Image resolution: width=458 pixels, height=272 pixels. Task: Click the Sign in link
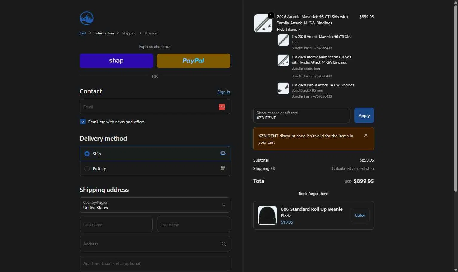pos(224,92)
